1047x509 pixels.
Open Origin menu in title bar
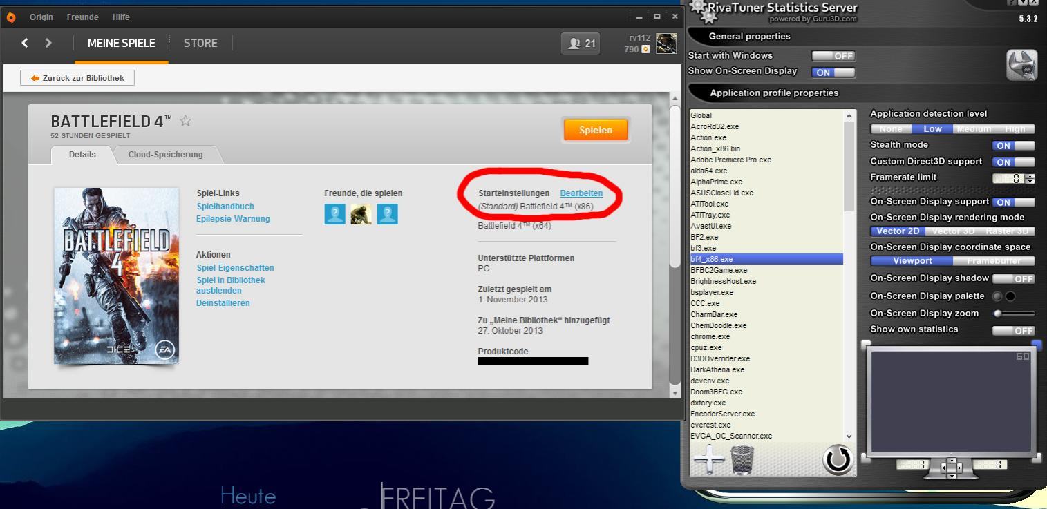point(41,17)
